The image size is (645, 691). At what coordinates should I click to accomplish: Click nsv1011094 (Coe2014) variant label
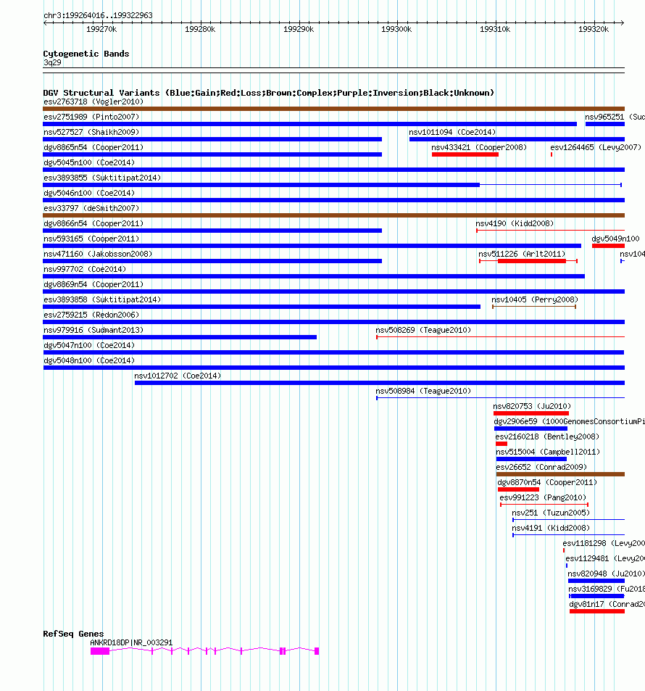pos(452,132)
